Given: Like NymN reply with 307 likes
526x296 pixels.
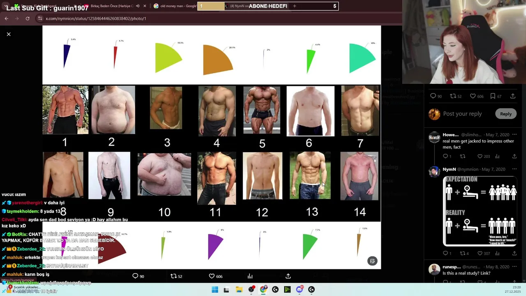Looking at the screenshot, I should pyautogui.click(x=483, y=253).
